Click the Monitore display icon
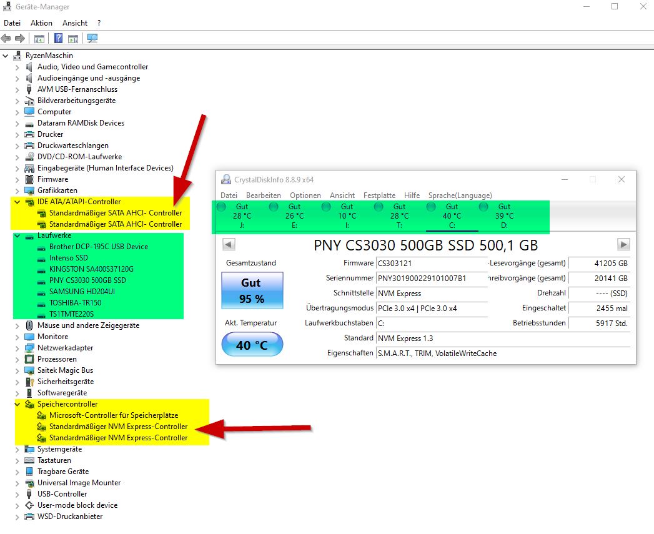This screenshot has height=534, width=654. pyautogui.click(x=29, y=337)
